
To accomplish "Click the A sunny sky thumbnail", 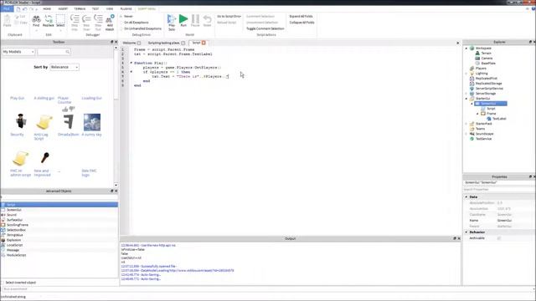I will pyautogui.click(x=92, y=122).
